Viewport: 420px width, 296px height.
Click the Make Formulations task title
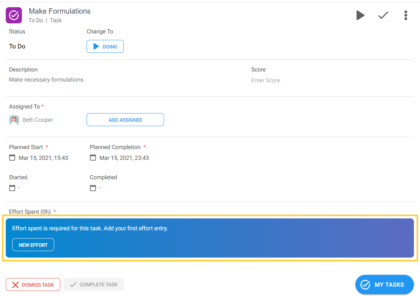(60, 11)
